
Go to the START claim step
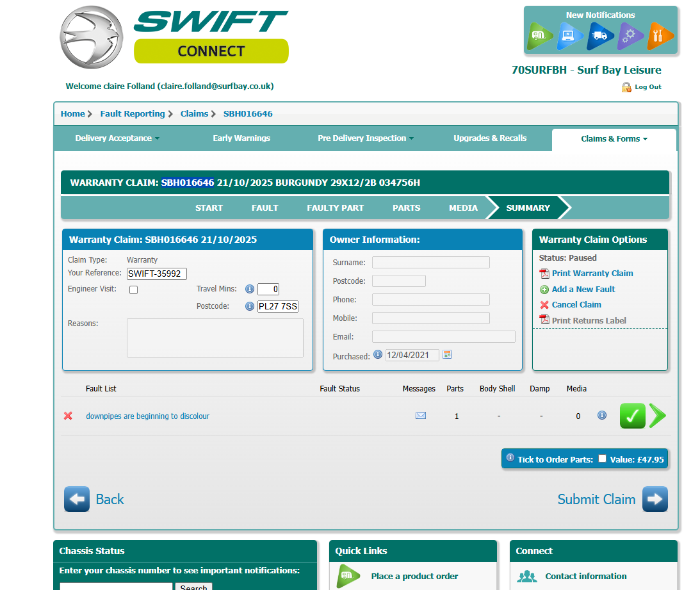[209, 208]
